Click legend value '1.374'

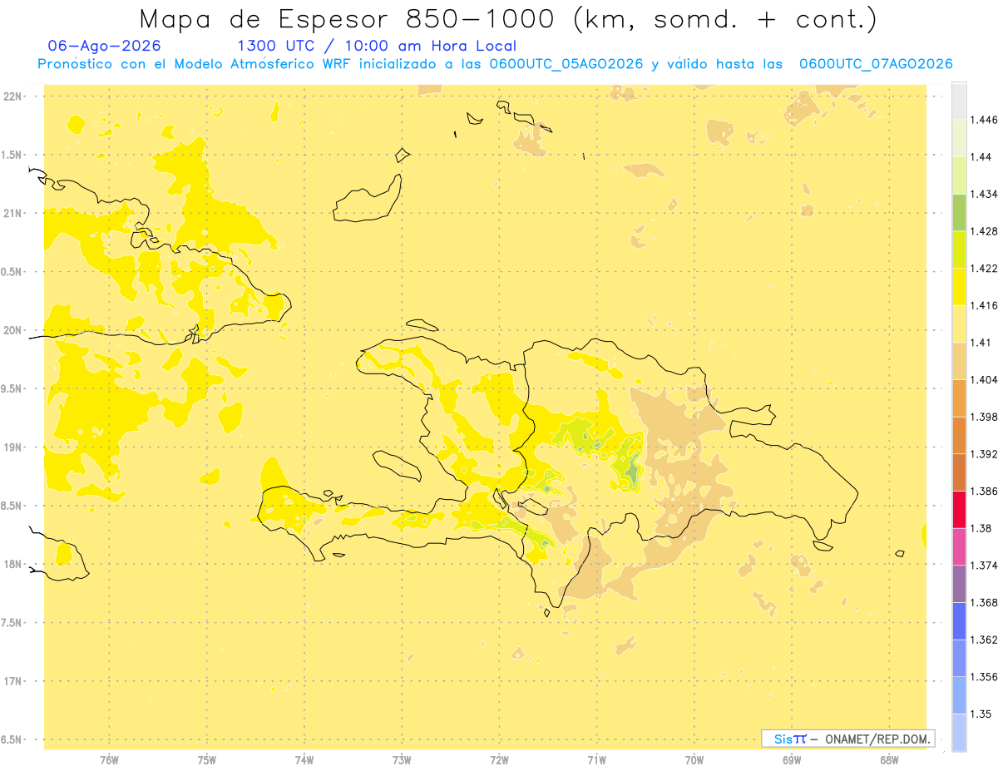pos(983,566)
